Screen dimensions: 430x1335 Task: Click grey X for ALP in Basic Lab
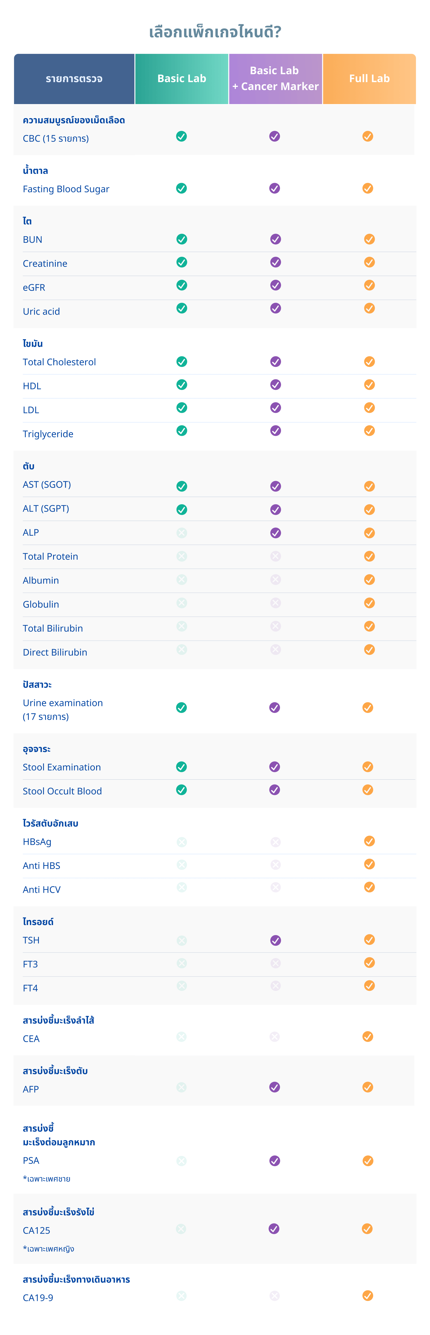tap(182, 533)
